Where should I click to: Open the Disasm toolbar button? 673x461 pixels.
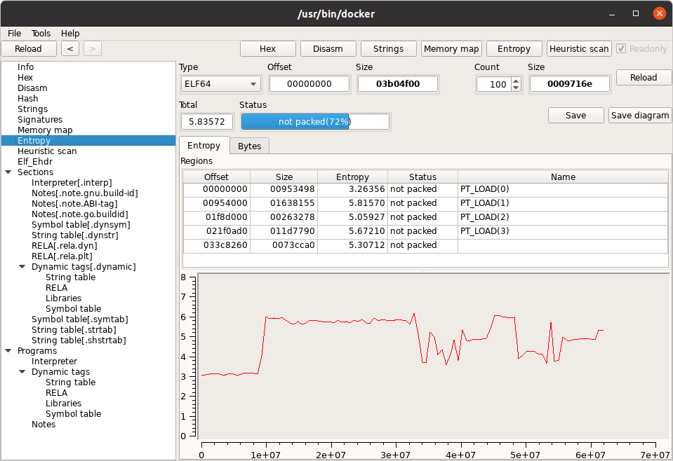click(x=328, y=49)
